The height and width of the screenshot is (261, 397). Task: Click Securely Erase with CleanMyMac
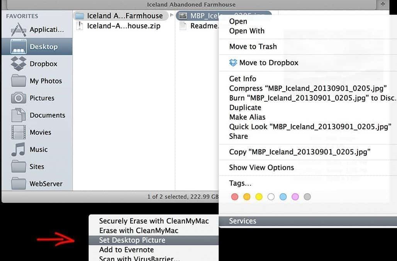[154, 221]
